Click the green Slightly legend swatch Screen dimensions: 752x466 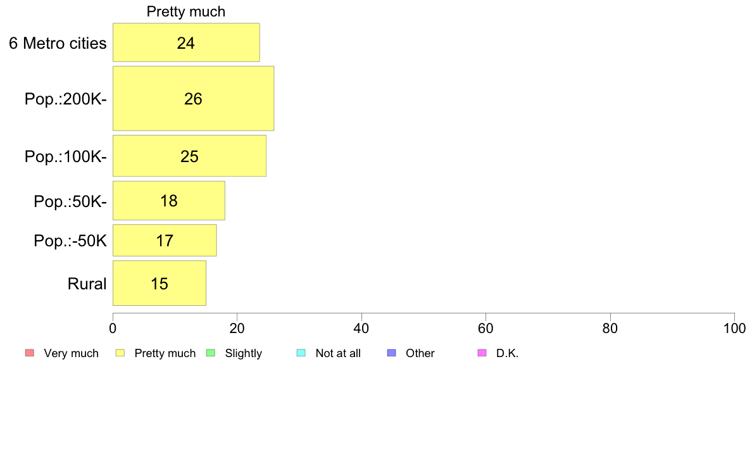pyautogui.click(x=211, y=353)
